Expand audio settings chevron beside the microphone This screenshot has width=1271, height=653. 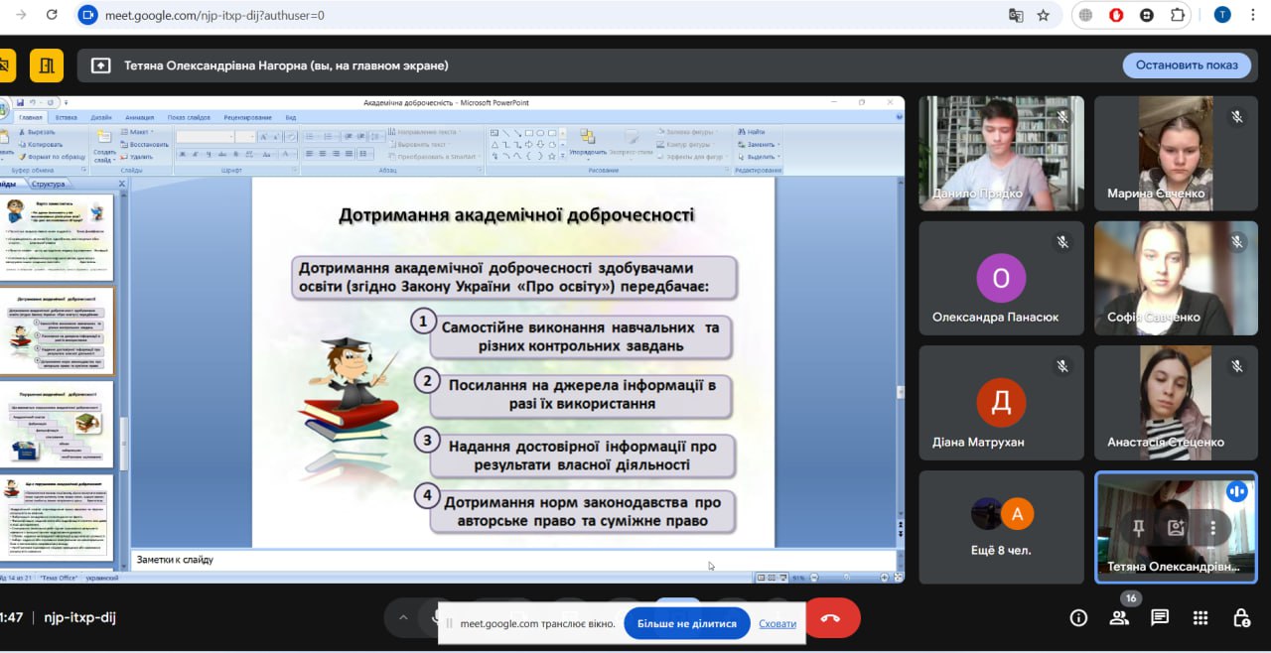[403, 617]
